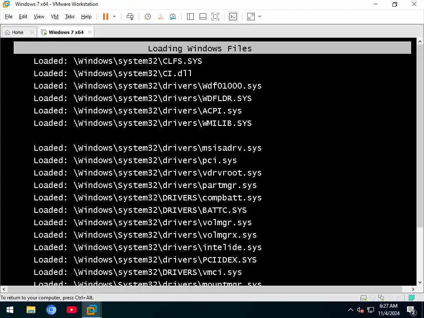Click the right arrow of the horizontal scrollbar
Screen dimensions: 424x318
pyautogui.click(x=413, y=289)
